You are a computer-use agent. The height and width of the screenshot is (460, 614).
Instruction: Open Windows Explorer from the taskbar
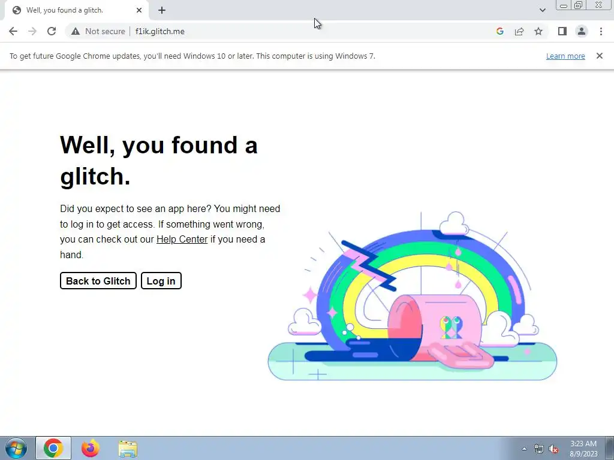pyautogui.click(x=128, y=448)
